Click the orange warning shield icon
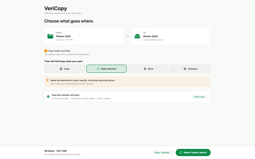The width and height of the screenshot is (255, 159). pyautogui.click(x=47, y=80)
